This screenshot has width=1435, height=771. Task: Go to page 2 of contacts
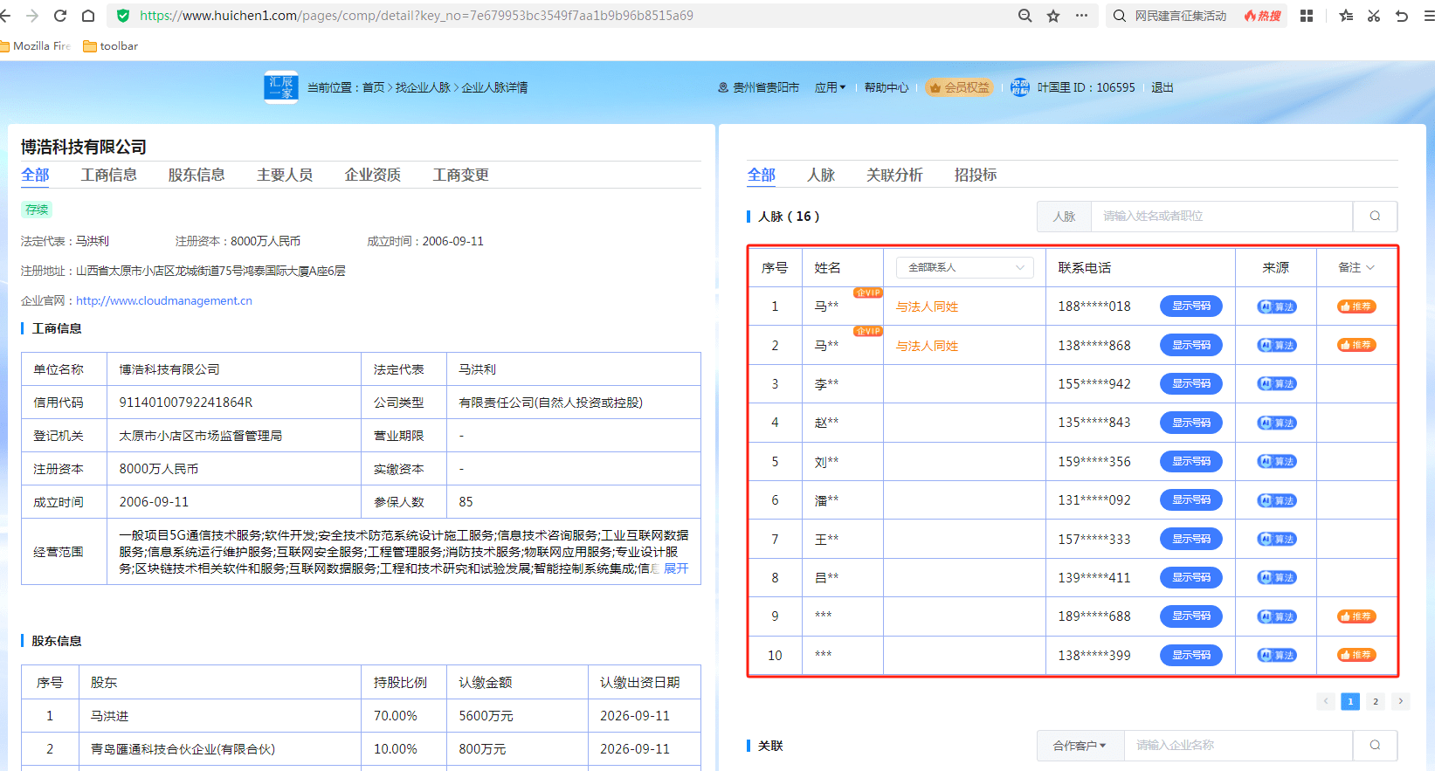[1376, 701]
